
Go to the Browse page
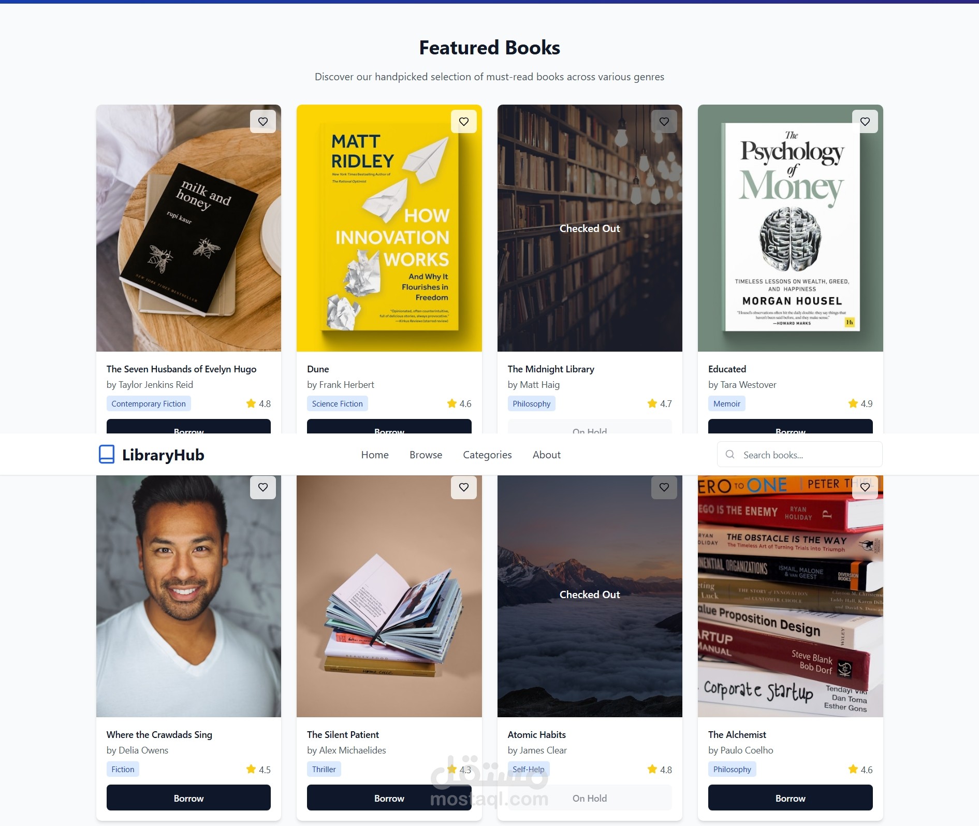(426, 455)
